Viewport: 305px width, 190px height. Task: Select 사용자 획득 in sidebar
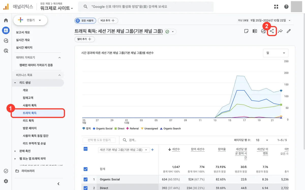pyautogui.click(x=30, y=105)
